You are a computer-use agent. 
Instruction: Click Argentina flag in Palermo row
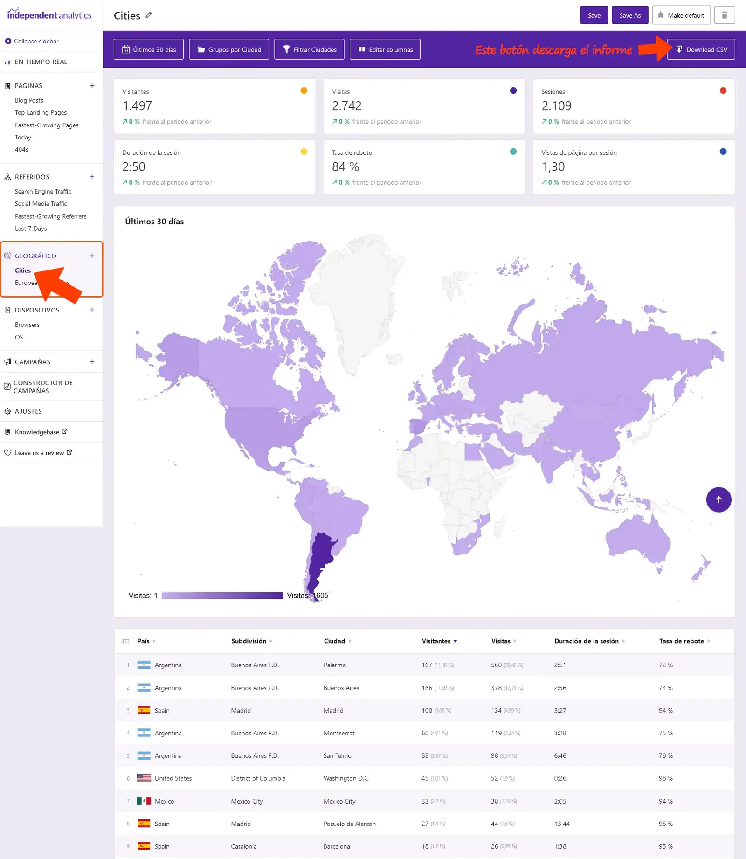(x=144, y=665)
